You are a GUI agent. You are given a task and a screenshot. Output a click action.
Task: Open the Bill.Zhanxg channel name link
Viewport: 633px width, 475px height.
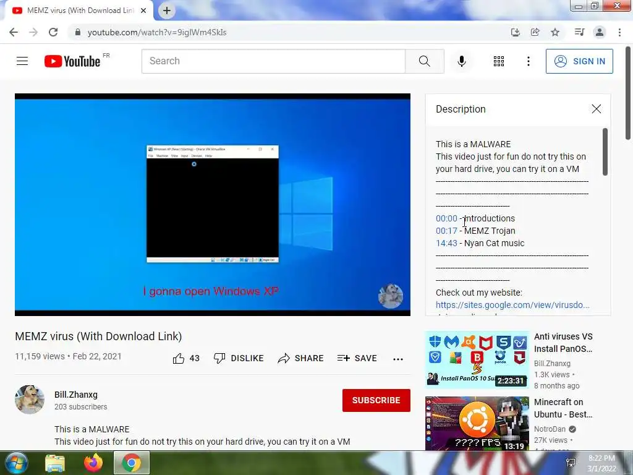[x=76, y=395]
